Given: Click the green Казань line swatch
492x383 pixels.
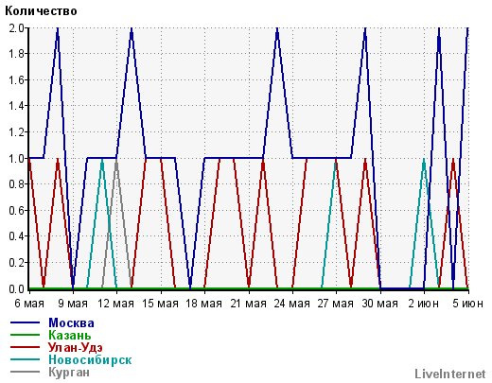Looking at the screenshot, I should 25,335.
